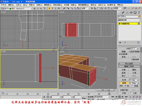Click the 创建 (Create) geometry button

tap(124, 70)
